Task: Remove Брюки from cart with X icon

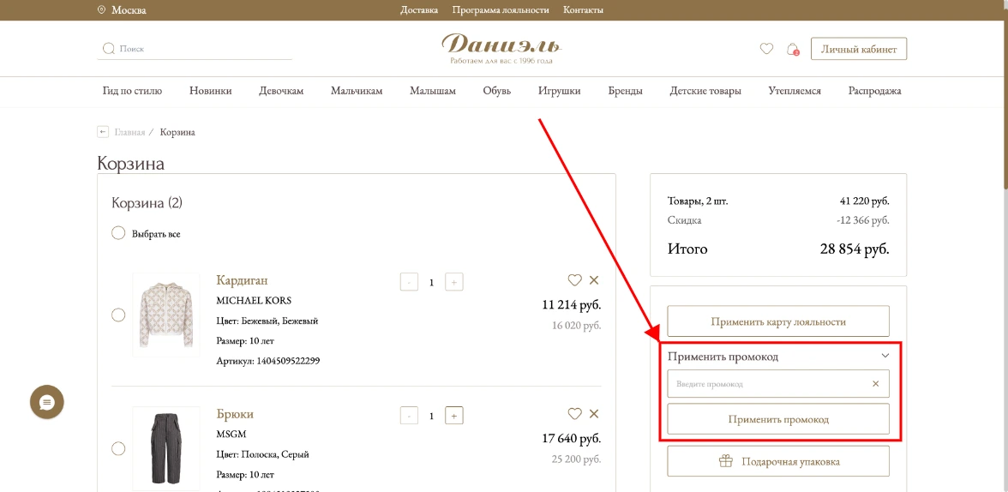Action: (x=594, y=414)
